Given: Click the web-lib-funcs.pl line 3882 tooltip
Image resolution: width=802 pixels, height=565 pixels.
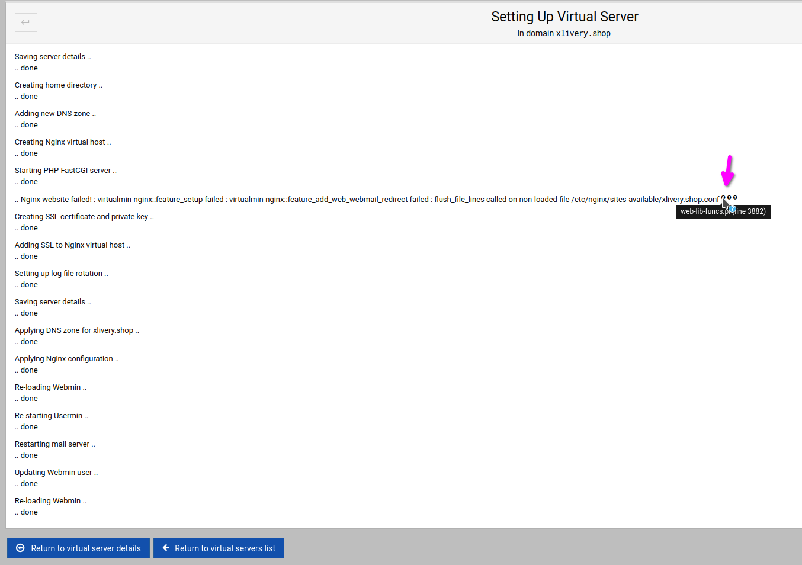Looking at the screenshot, I should pyautogui.click(x=723, y=211).
